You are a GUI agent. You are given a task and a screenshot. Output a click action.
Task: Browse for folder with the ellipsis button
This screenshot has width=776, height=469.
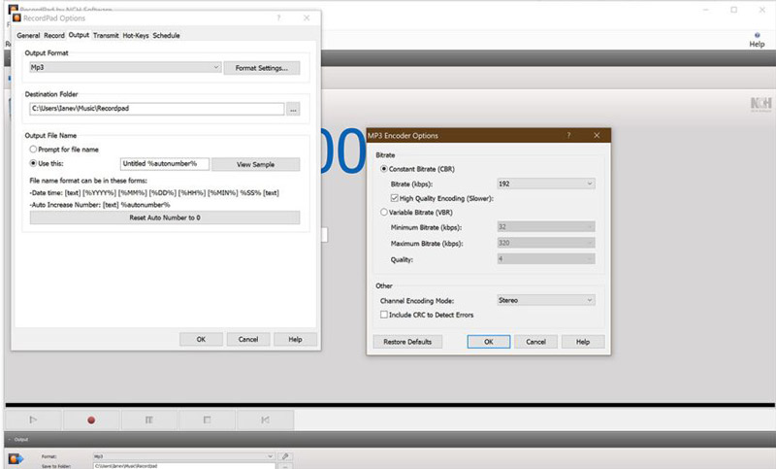(293, 110)
